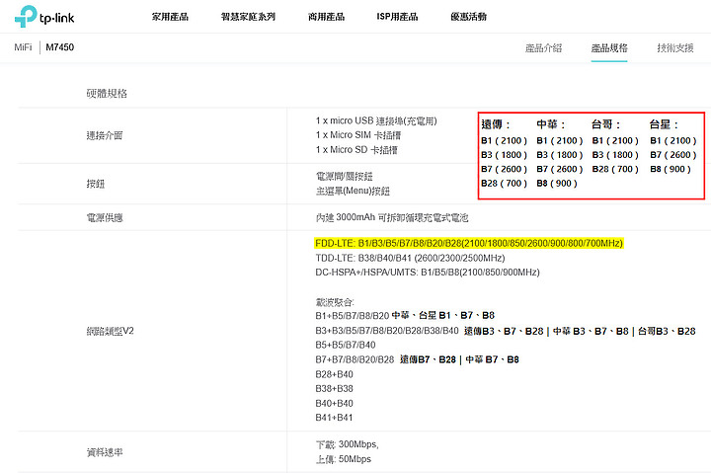The width and height of the screenshot is (711, 473).
Task: Open the 商用產品 menu
Action: point(326,17)
